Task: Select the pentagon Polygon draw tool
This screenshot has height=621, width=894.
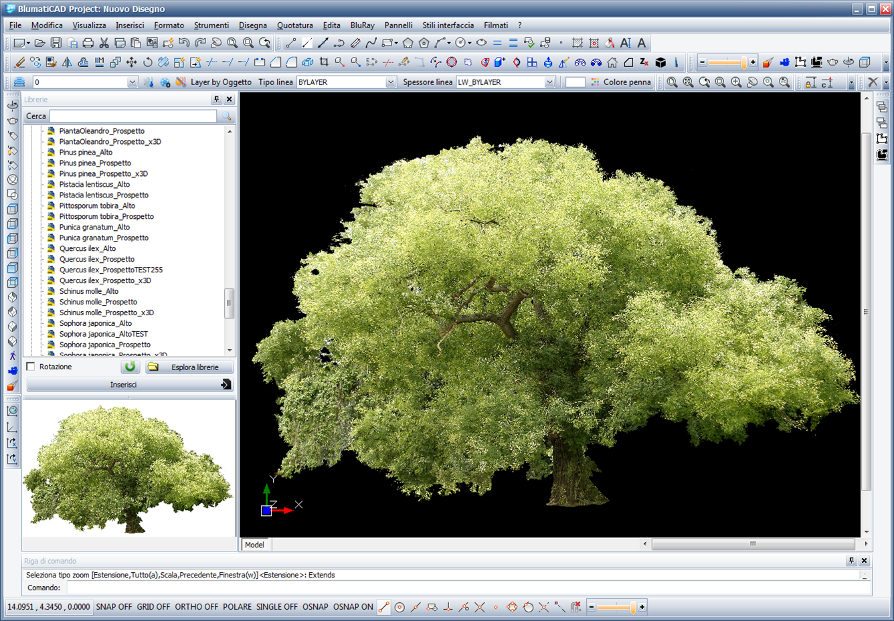Action: pos(408,43)
